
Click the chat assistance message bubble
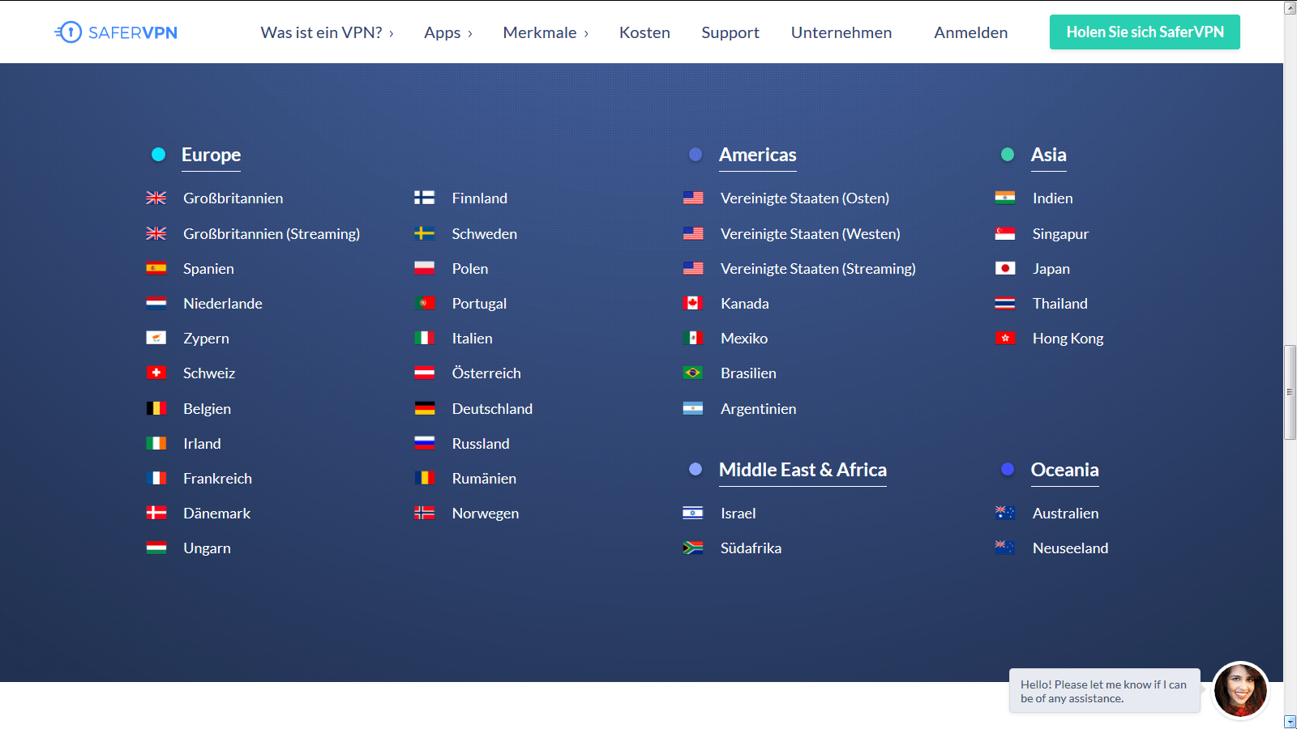1104,691
